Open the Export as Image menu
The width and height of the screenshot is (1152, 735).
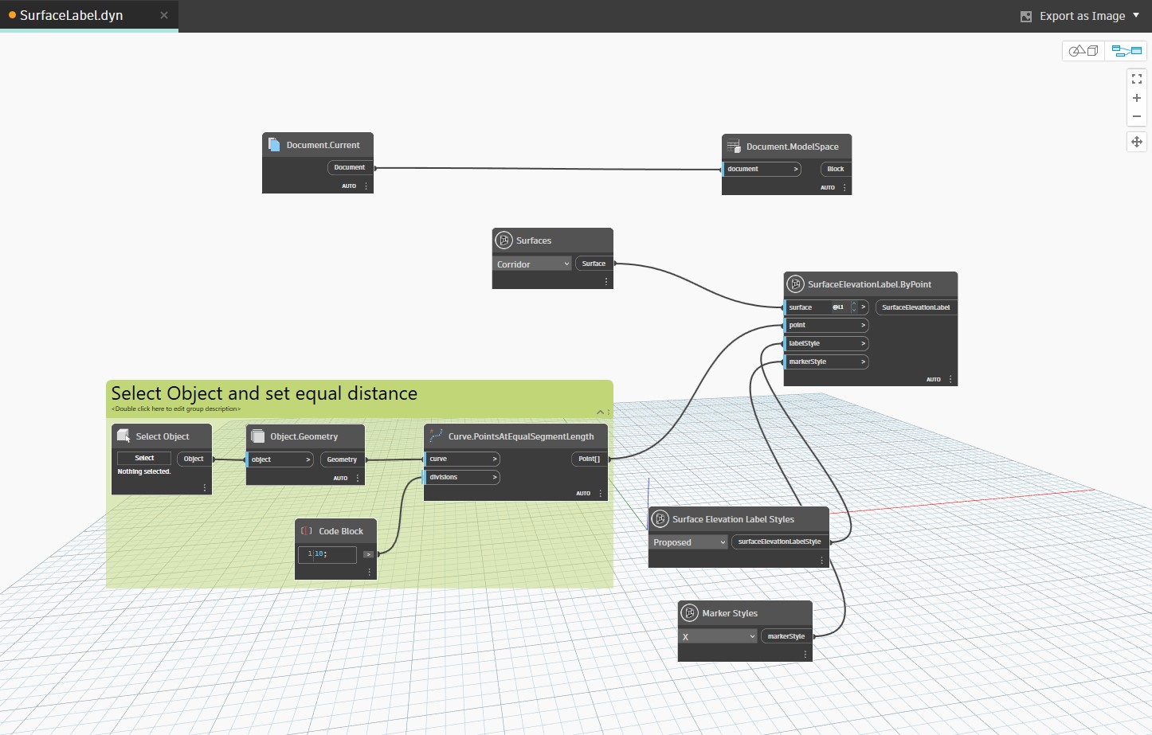pos(1080,15)
